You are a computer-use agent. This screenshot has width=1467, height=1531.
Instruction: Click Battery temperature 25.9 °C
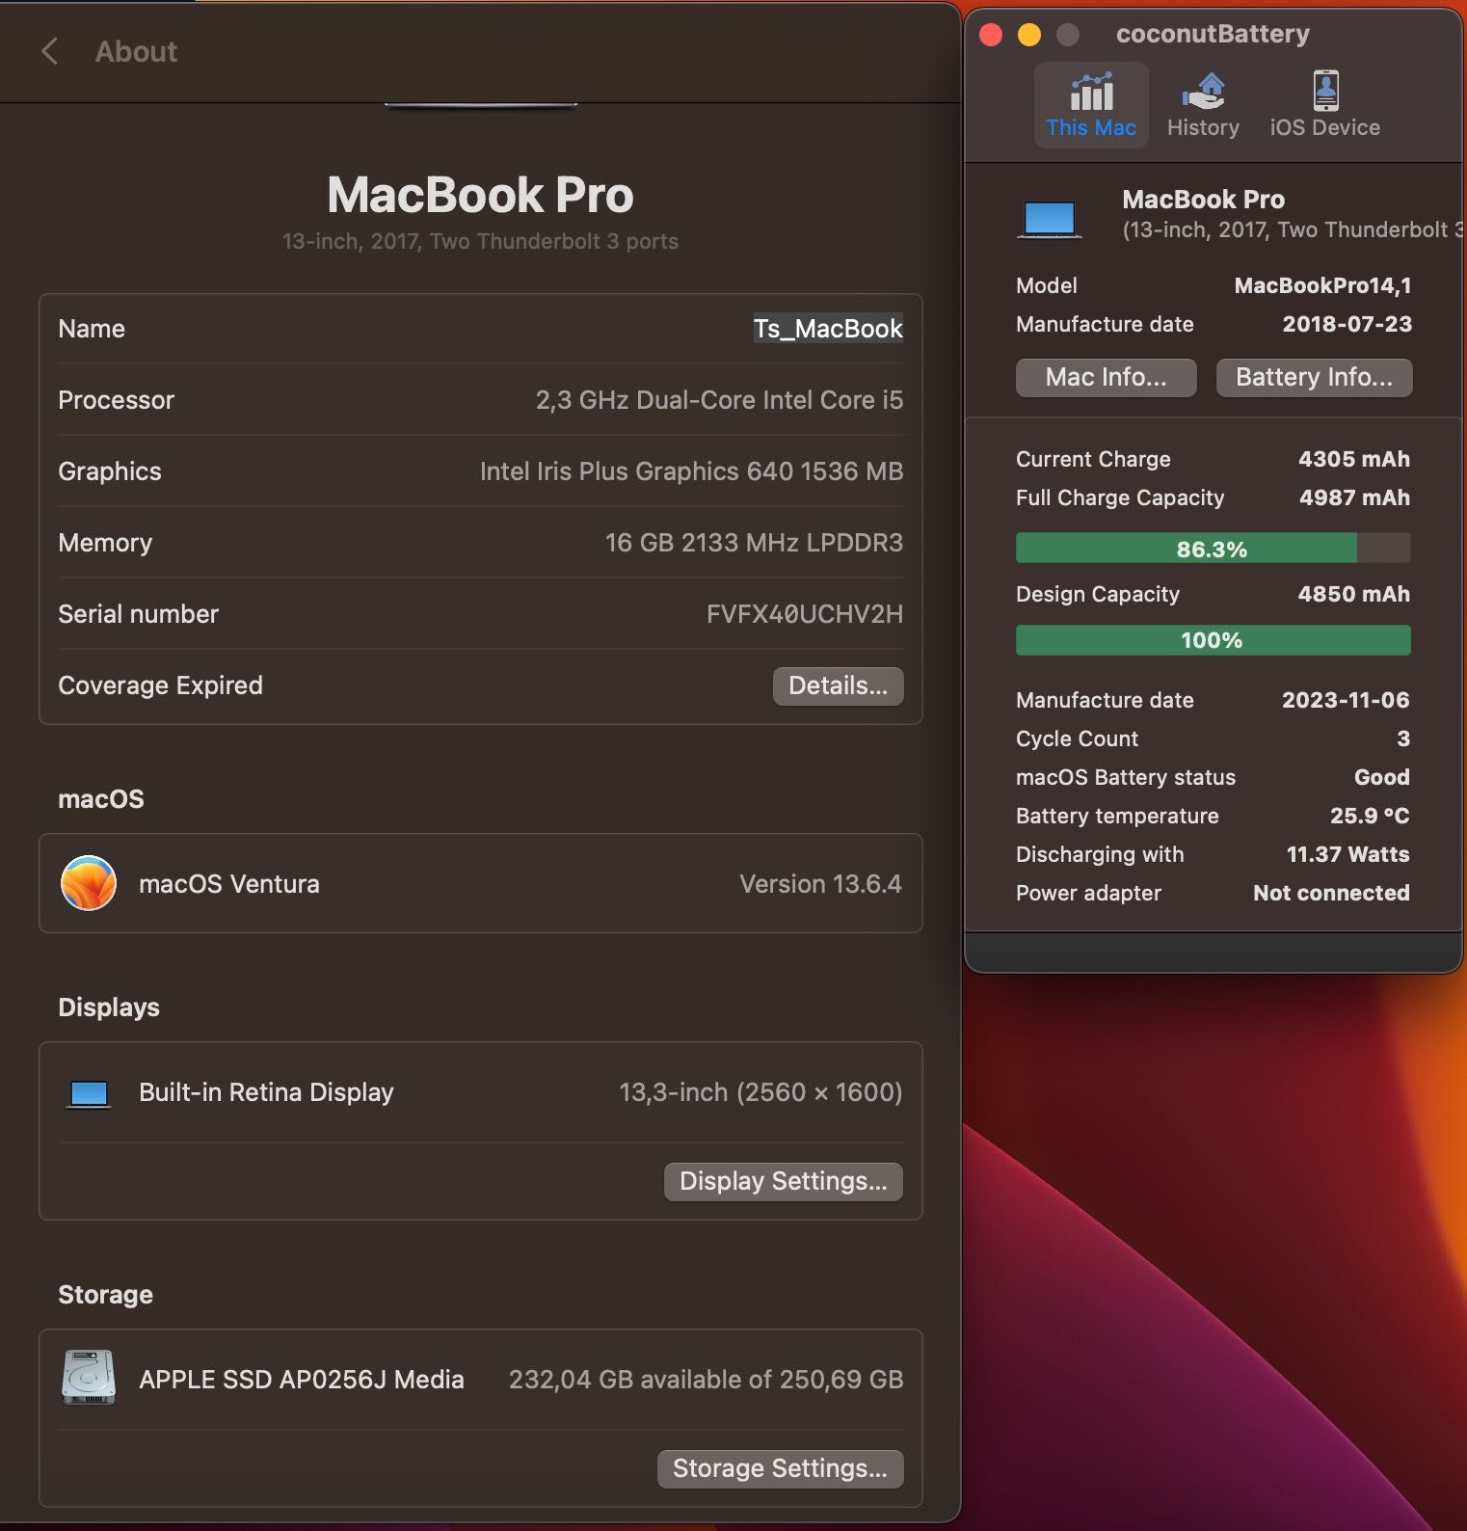pyautogui.click(x=1370, y=816)
